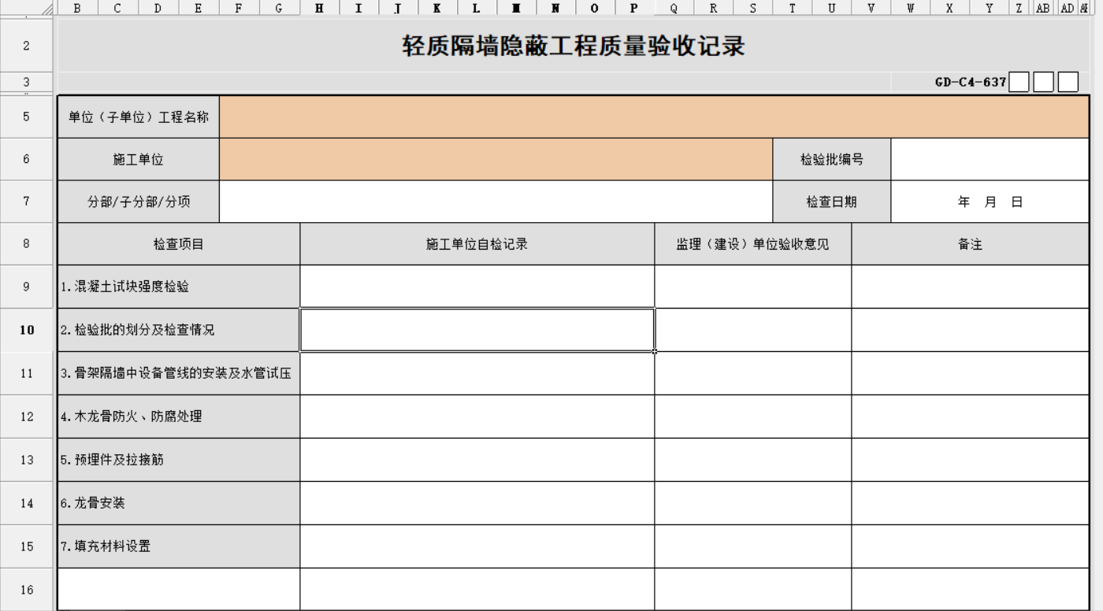Select row 10 header
Screen dimensions: 1103x611
tap(27, 330)
